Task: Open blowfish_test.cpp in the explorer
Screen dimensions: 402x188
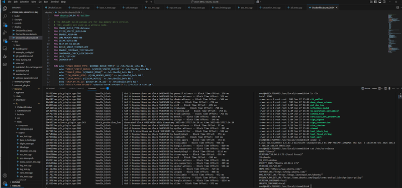Action: (26, 151)
